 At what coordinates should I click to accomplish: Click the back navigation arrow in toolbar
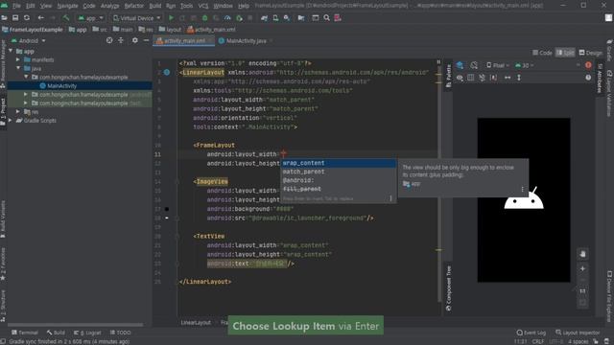click(x=40, y=18)
